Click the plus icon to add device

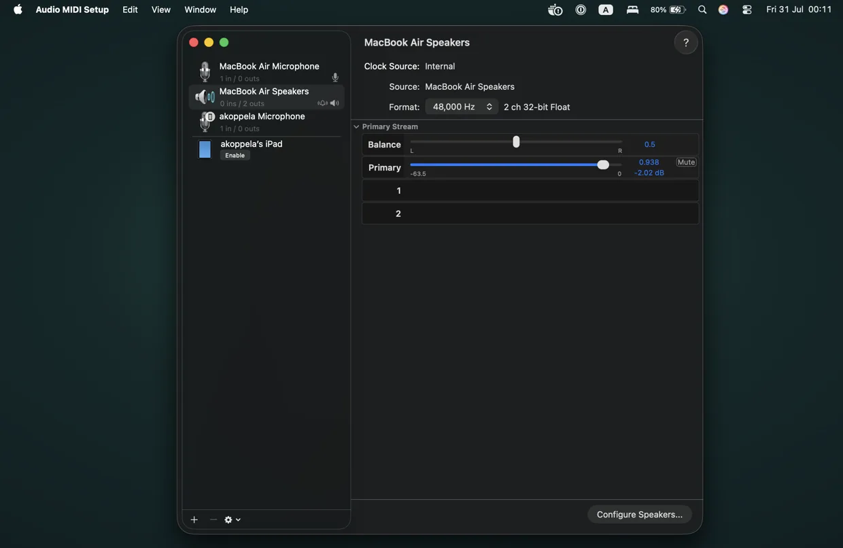pos(194,519)
